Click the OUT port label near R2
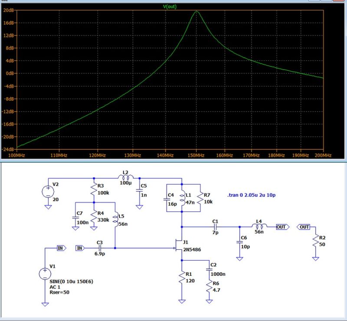This screenshot has width=347, height=321. click(x=304, y=226)
